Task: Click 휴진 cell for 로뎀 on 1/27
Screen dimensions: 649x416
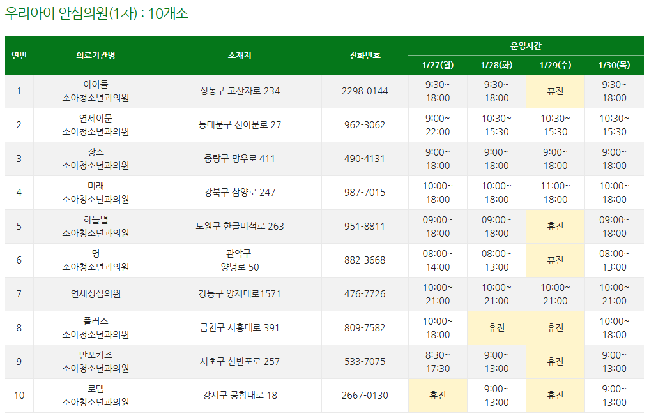Action: [438, 396]
